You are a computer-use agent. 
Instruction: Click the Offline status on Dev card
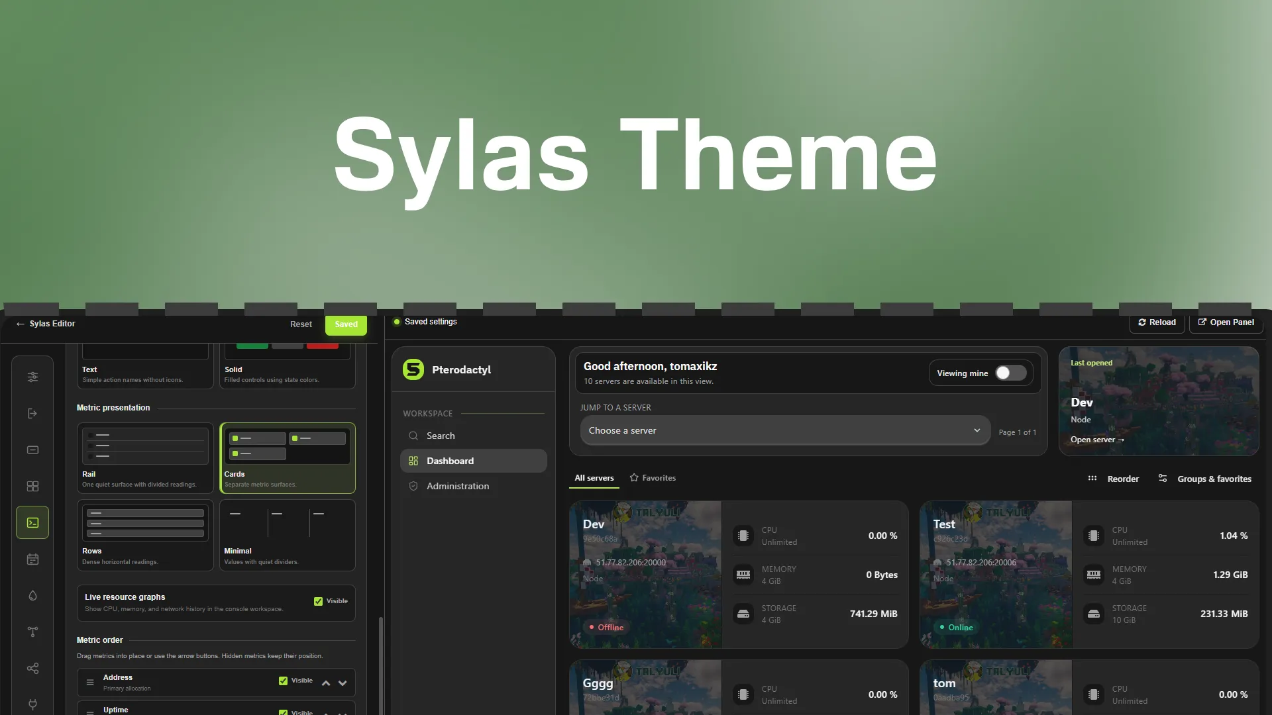[606, 628]
